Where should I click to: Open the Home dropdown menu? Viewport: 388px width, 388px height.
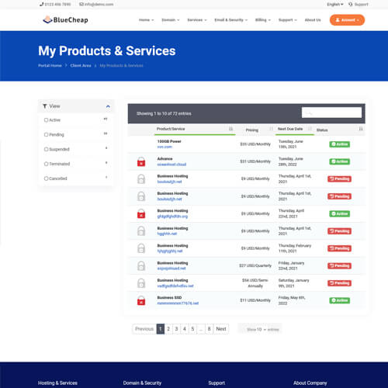click(x=147, y=20)
